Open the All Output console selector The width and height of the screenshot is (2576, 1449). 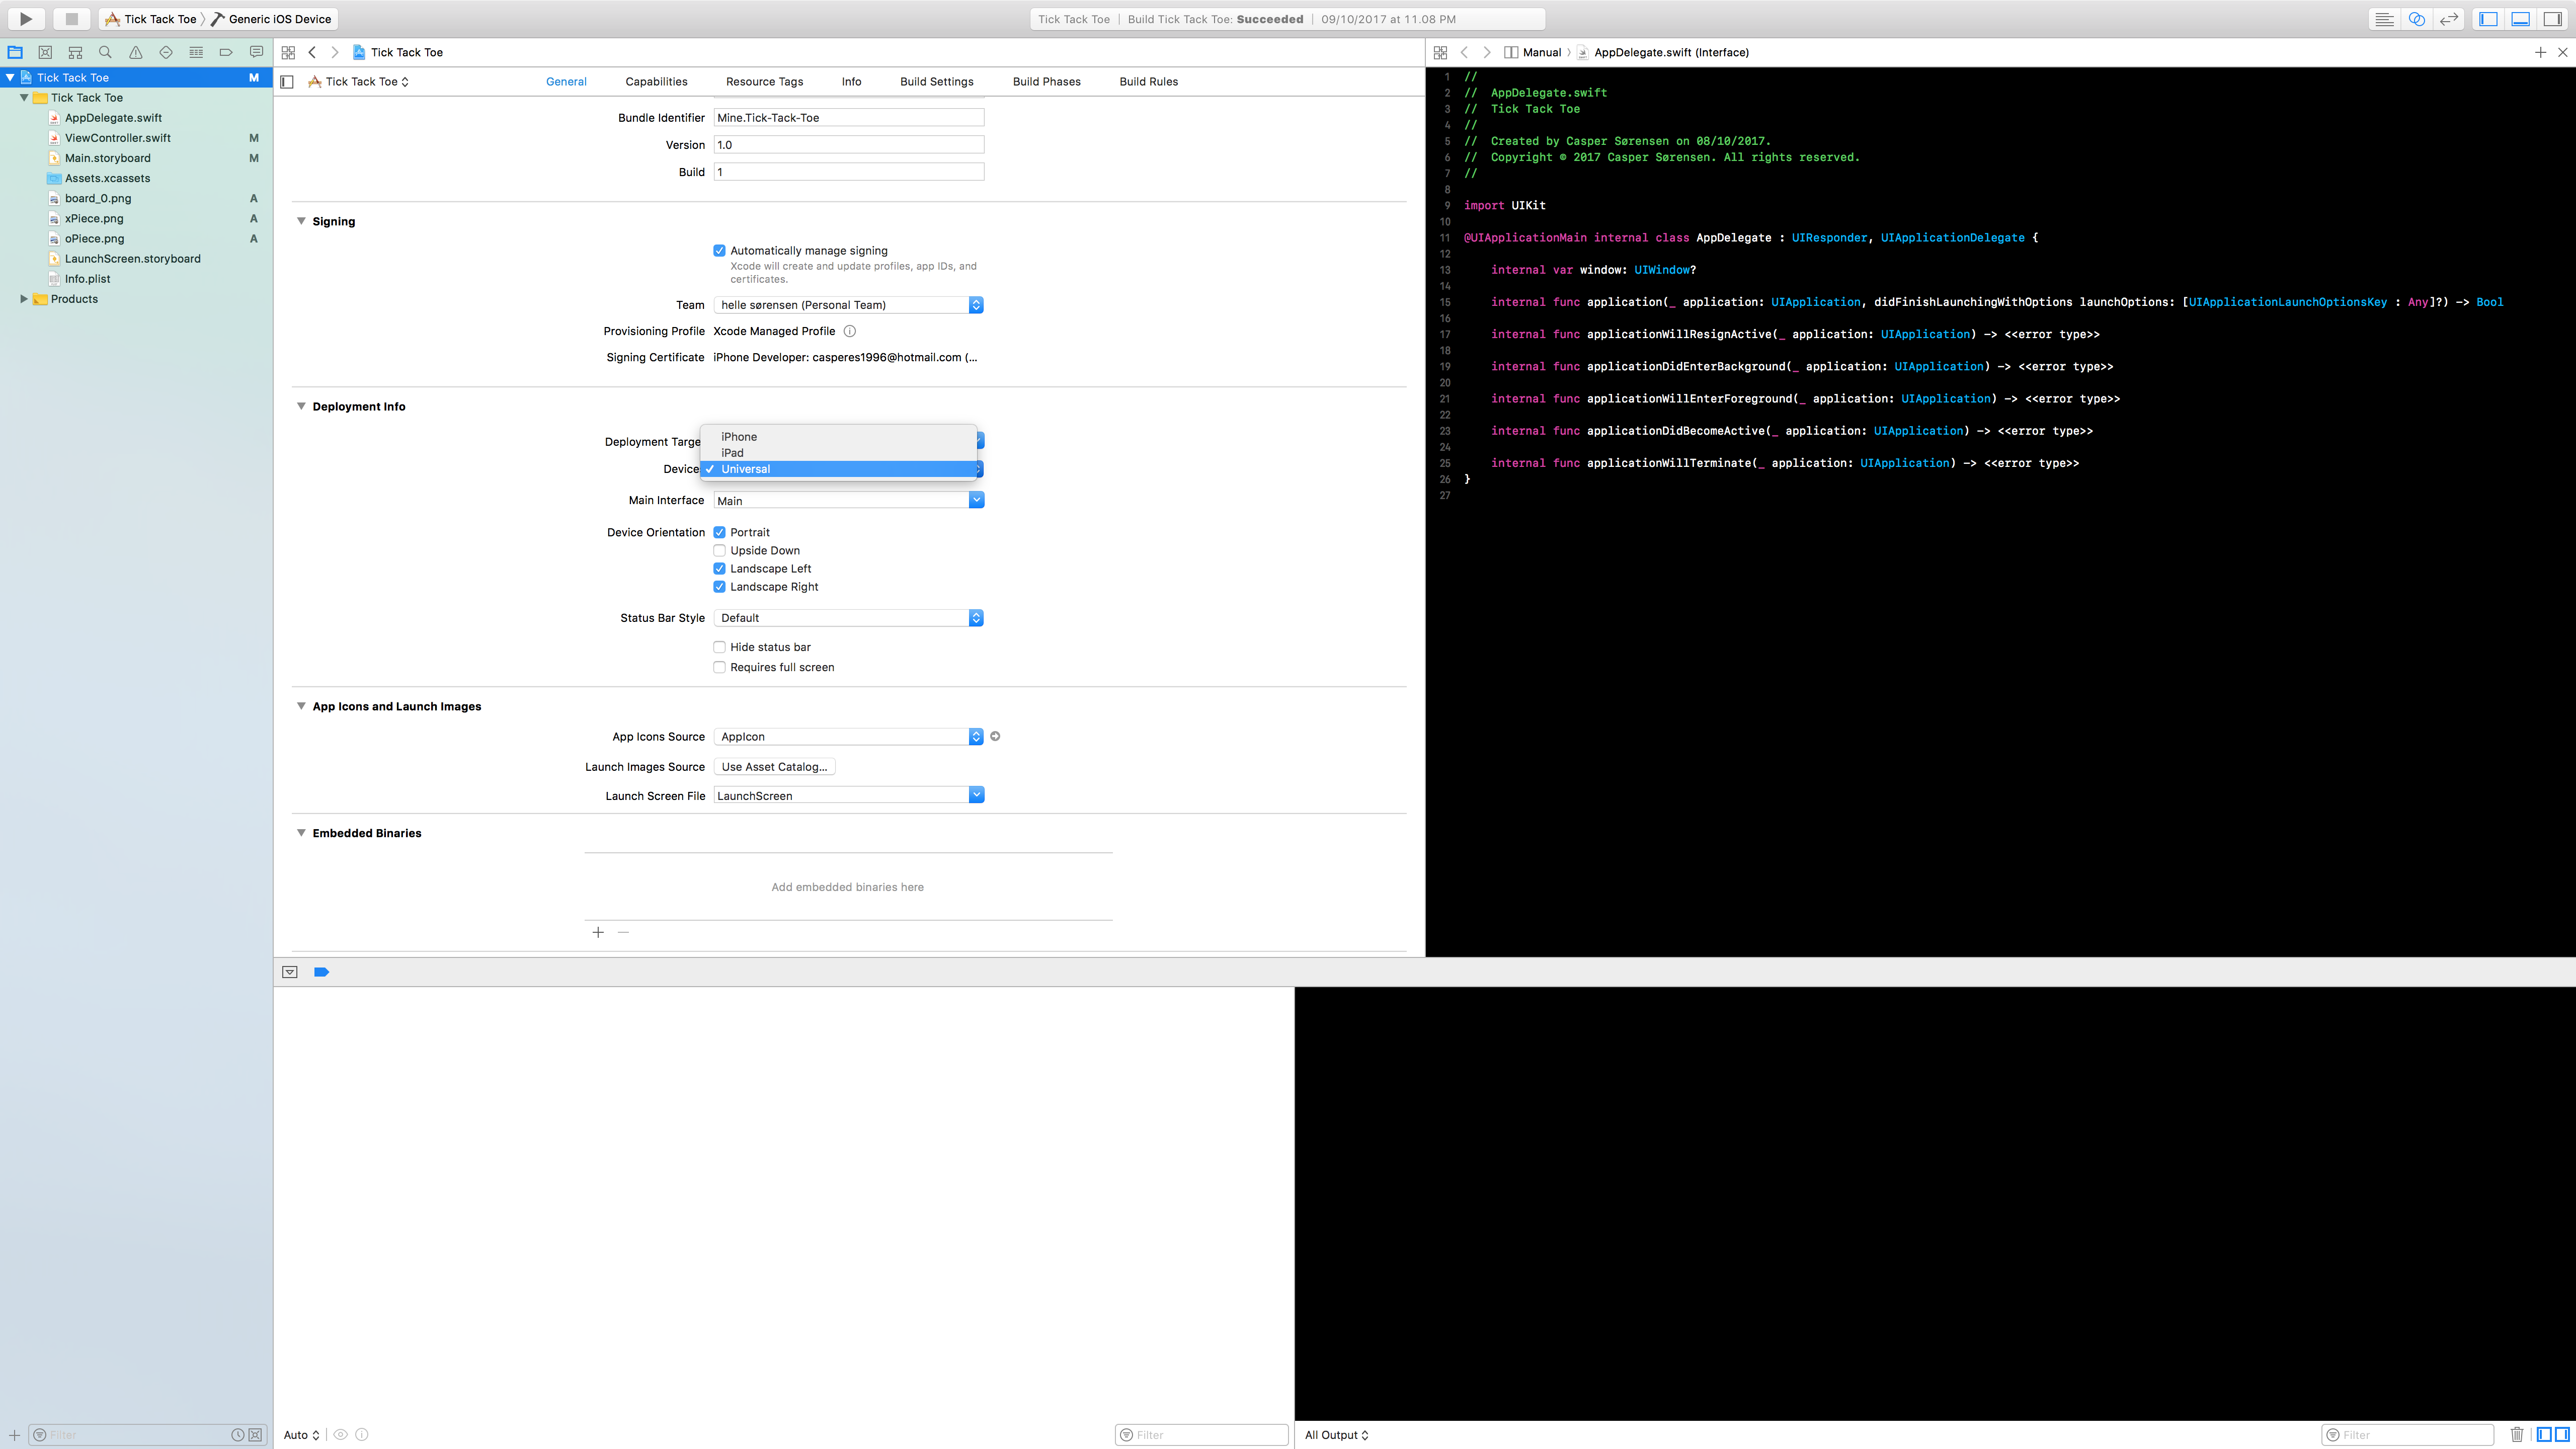[1336, 1434]
